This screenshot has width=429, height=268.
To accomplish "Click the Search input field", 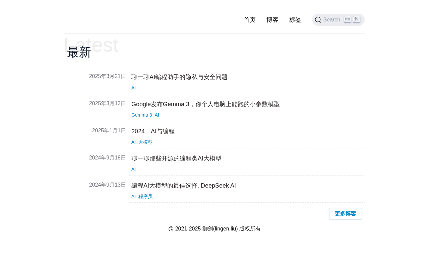I will [331, 20].
